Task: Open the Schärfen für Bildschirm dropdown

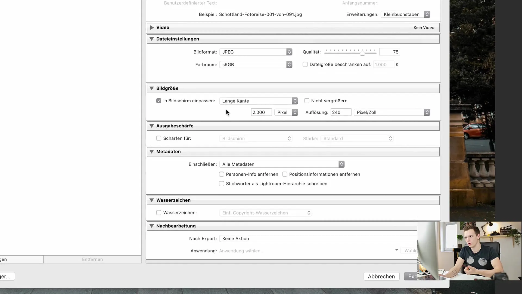Action: (x=256, y=139)
